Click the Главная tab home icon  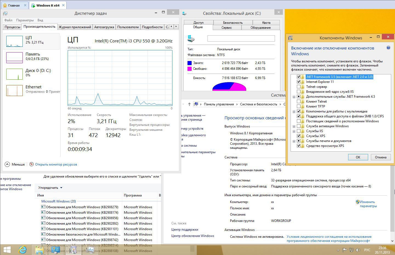pos(5,5)
